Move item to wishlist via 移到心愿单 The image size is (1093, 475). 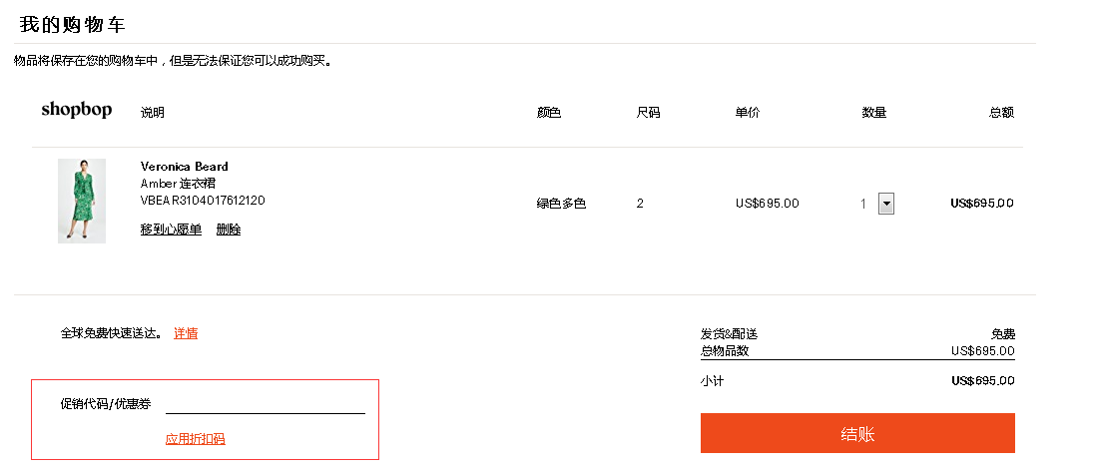point(171,230)
